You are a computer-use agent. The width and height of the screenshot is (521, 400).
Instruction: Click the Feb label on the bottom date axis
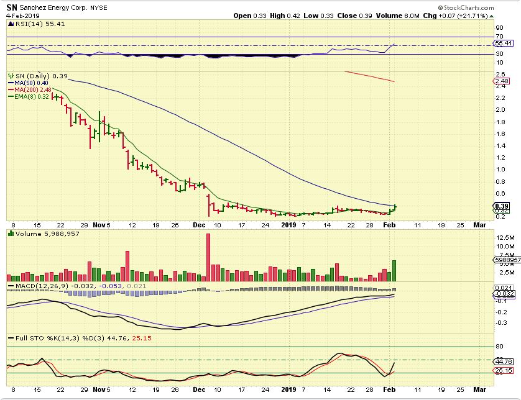(x=389, y=389)
